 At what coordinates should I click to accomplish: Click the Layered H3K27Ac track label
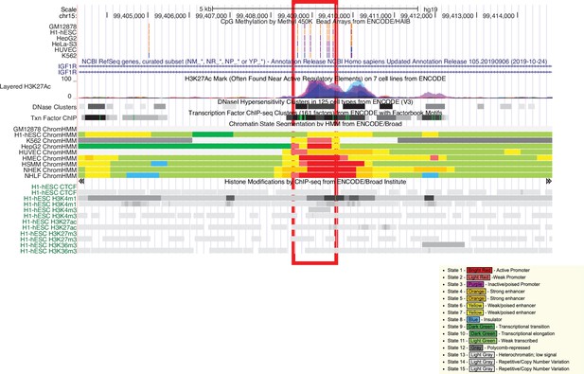coord(26,87)
